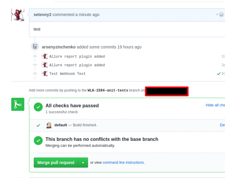Image resolution: width=225 pixels, height=178 pixels.
Task: Click the All checks have passed checkmark icon
Action: 38,106
